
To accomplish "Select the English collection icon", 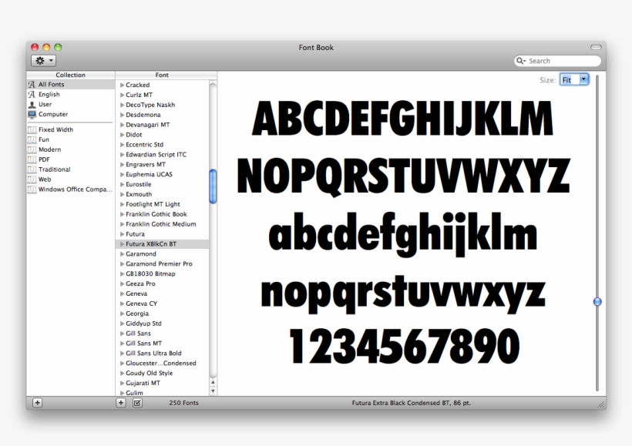I will (x=32, y=94).
